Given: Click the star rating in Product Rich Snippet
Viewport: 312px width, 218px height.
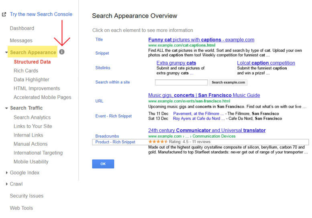Looking at the screenshot, I should pyautogui.click(x=158, y=142).
